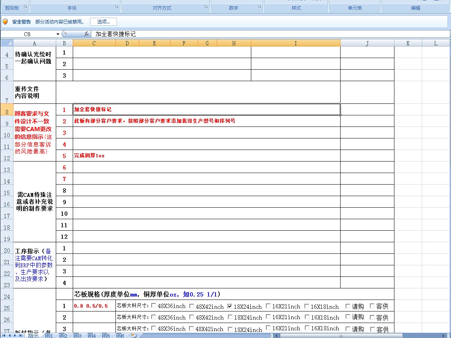Switch to the 图1 sheet tab

click(49, 335)
